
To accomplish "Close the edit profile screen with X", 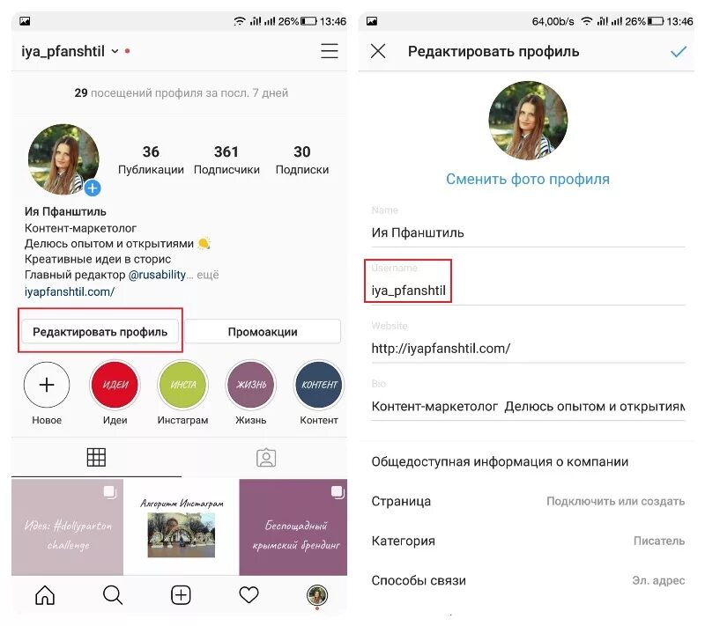I will (378, 51).
